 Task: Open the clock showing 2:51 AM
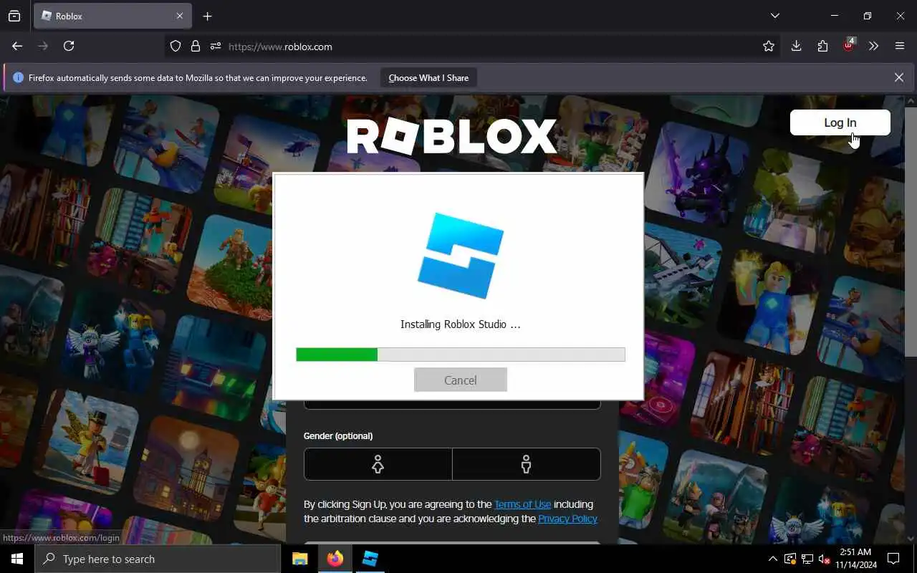855,559
